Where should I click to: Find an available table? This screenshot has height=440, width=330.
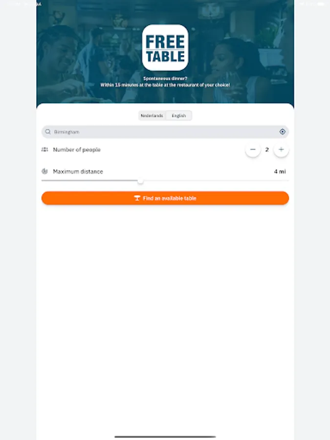coord(165,198)
